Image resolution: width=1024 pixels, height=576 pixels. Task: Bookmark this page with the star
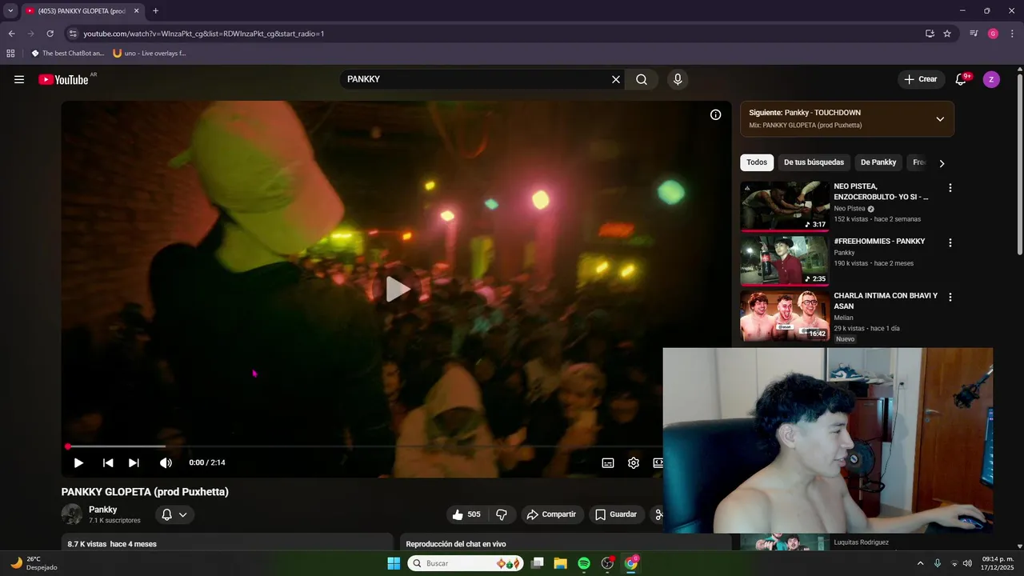947,34
